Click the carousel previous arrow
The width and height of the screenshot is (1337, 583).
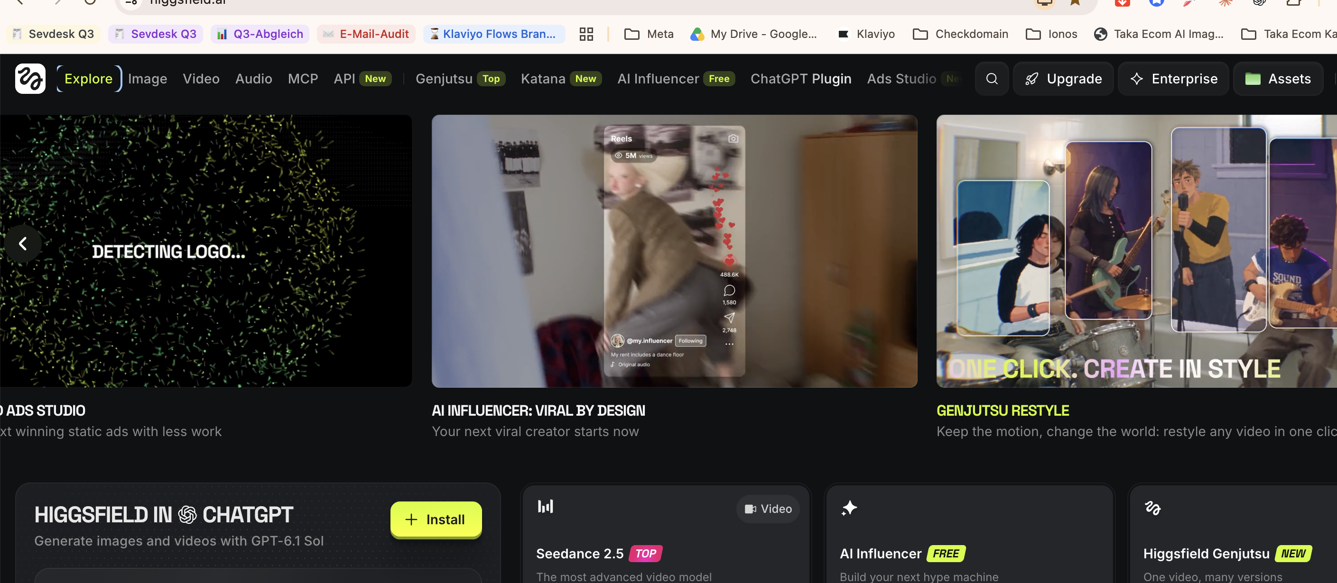(23, 243)
